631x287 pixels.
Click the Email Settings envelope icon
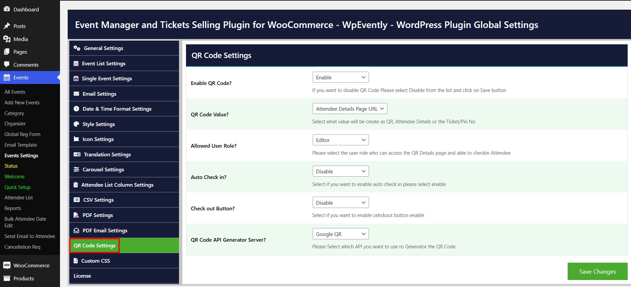[x=76, y=94]
